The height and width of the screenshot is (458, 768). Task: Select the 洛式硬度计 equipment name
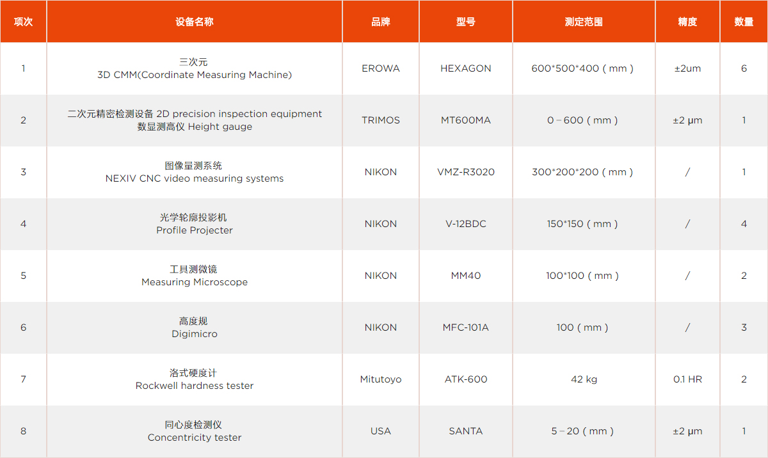coord(194,373)
